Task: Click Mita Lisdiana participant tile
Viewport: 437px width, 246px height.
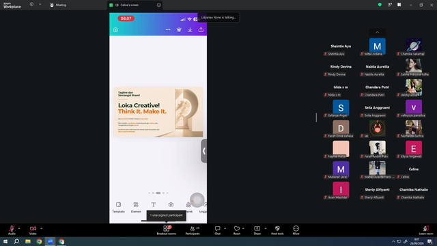Action: pos(377,47)
